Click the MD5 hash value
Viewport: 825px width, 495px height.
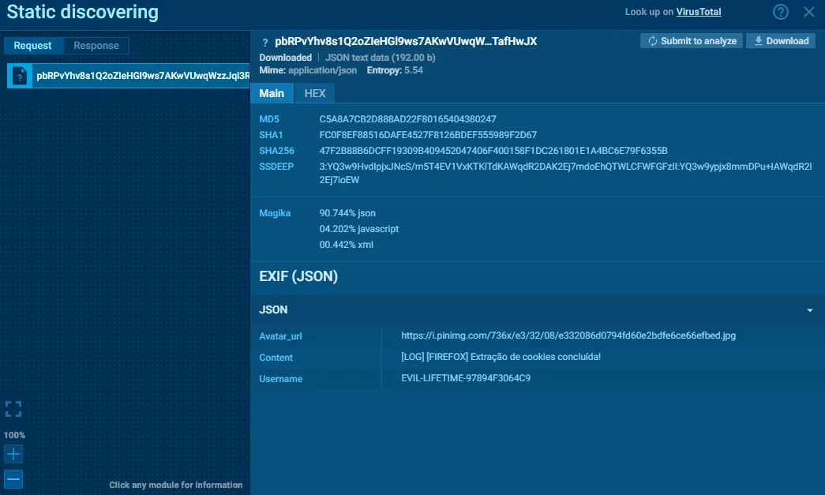coord(407,119)
